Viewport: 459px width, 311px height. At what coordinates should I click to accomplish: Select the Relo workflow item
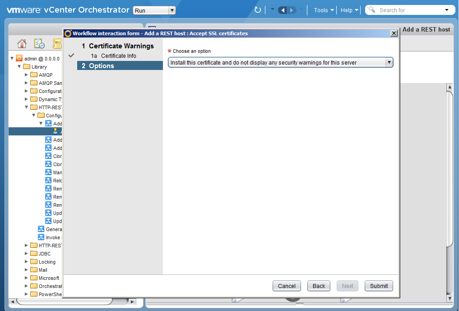tap(54, 181)
